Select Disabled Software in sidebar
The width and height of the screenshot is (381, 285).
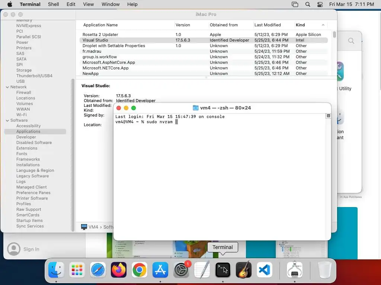coord(34,143)
